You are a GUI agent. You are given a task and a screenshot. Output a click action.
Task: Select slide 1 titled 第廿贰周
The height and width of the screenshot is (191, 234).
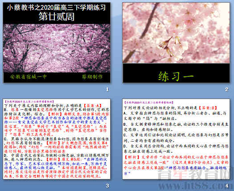coord(57,43)
